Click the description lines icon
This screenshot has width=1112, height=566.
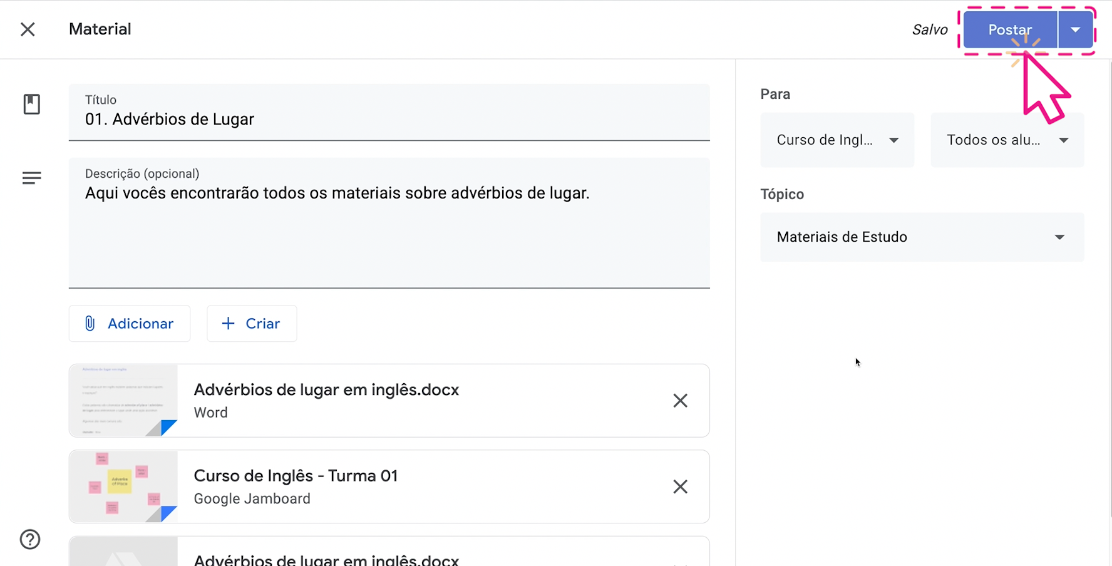pyautogui.click(x=31, y=178)
